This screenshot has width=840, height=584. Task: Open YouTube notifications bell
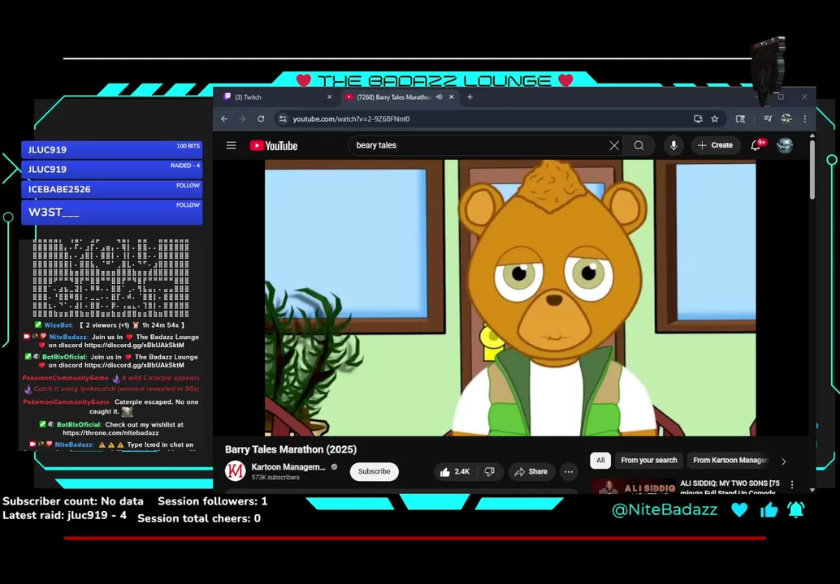click(x=756, y=145)
